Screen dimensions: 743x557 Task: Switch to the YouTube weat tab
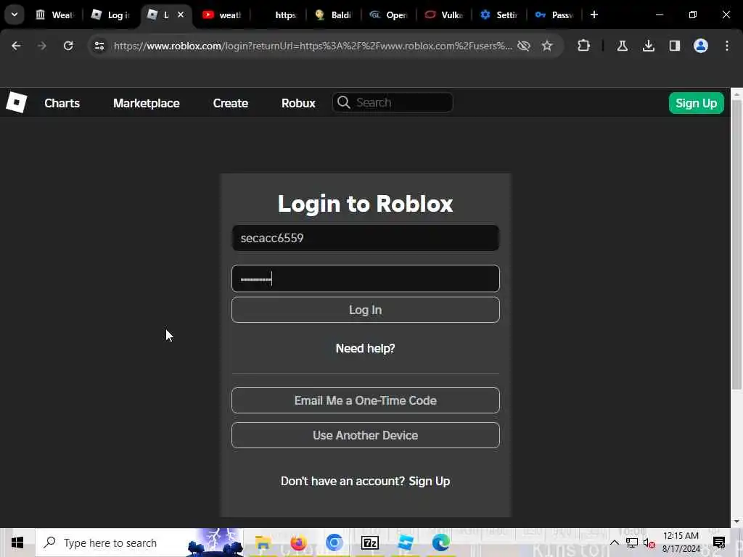[x=222, y=15]
